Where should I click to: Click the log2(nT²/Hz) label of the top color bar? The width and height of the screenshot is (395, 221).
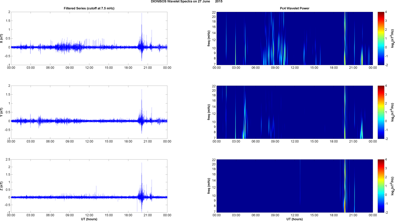click(x=393, y=38)
